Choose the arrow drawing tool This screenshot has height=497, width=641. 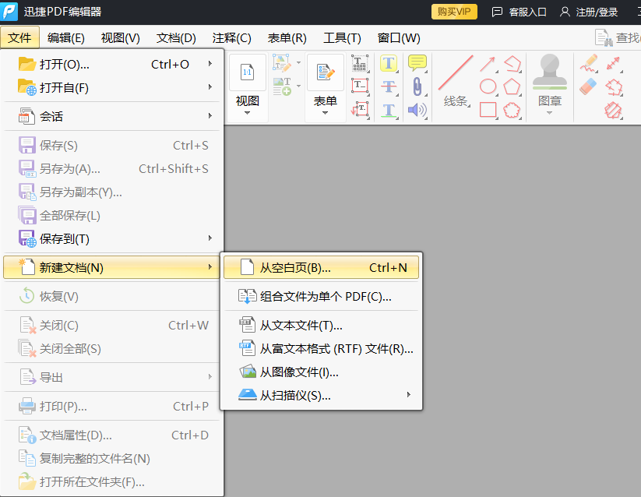(x=488, y=64)
